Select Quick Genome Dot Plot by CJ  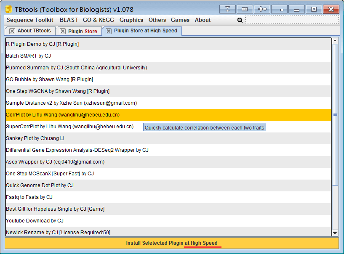[168, 185]
